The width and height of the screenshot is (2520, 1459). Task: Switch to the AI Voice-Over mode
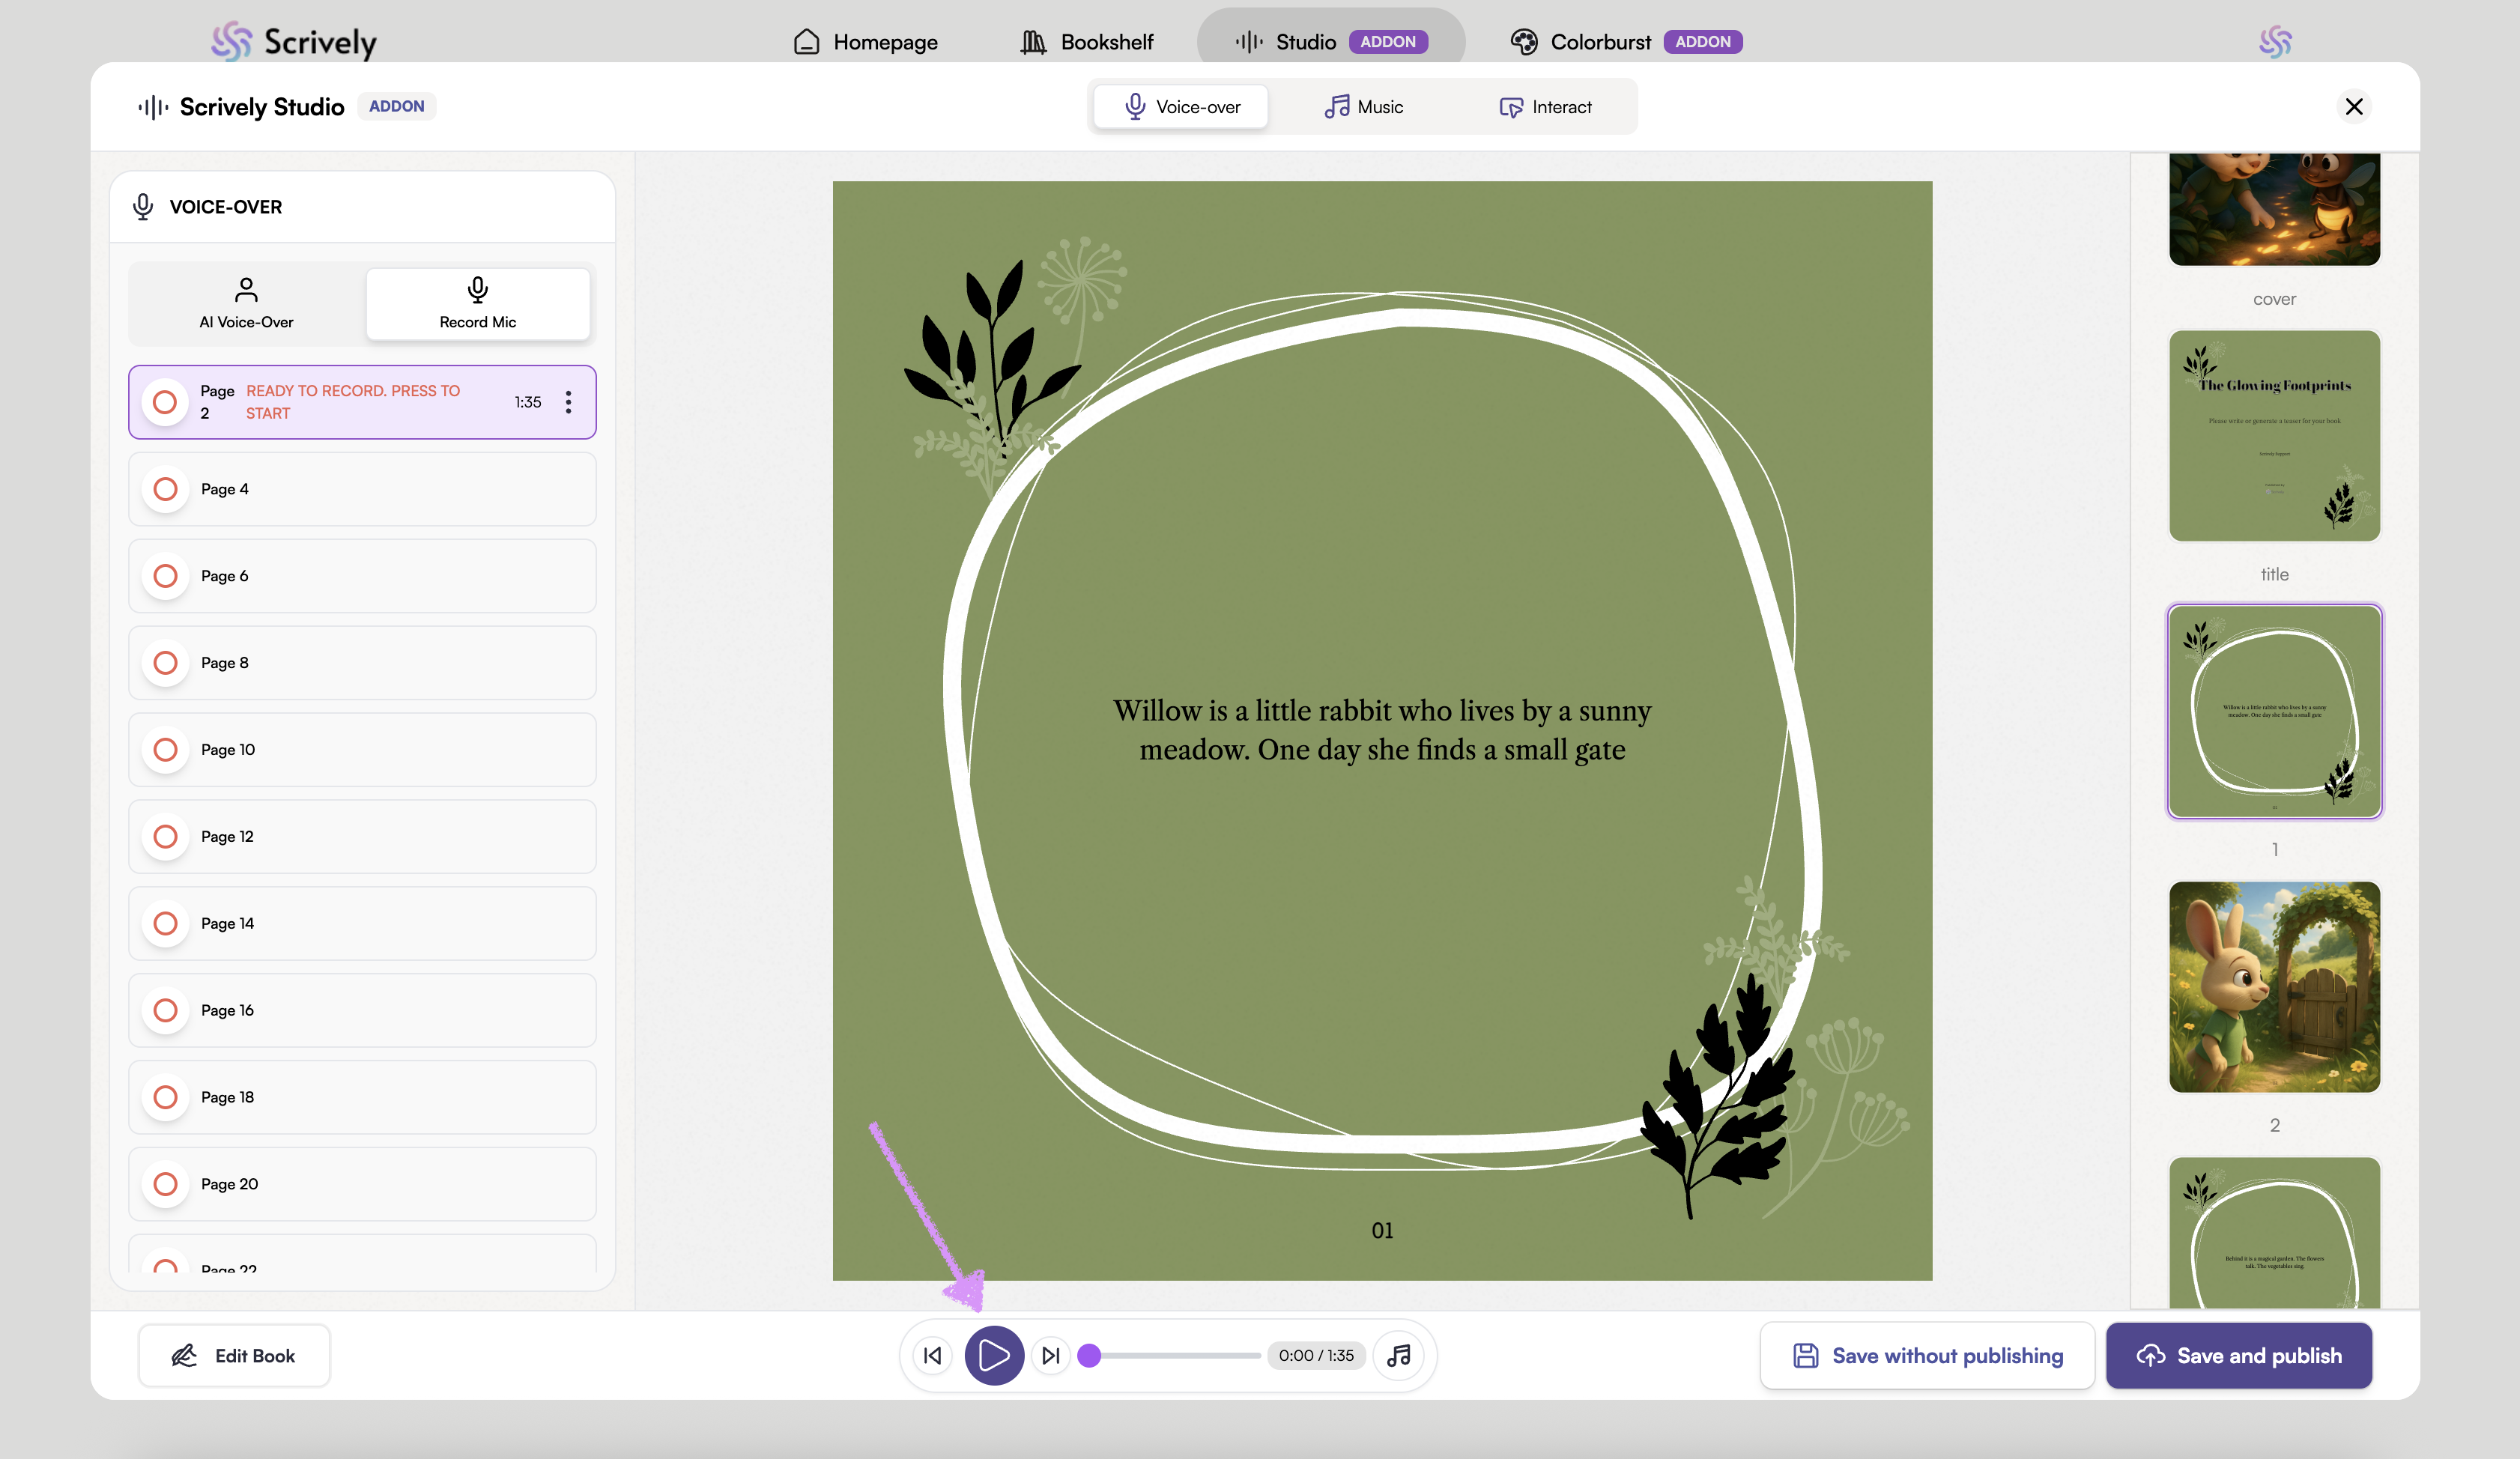point(246,303)
